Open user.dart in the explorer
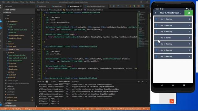Viewport: 198px width, 111px height. (x=12, y=47)
